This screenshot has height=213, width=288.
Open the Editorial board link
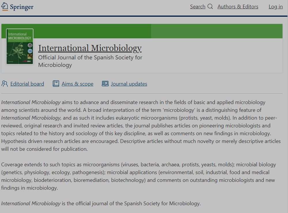pyautogui.click(x=27, y=84)
